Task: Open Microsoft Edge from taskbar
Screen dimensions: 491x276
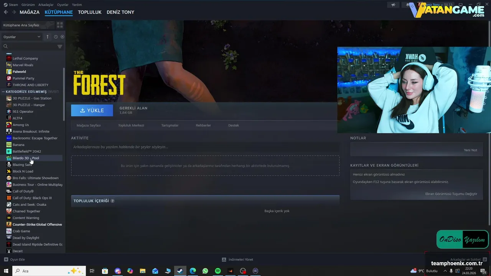Action: click(193, 271)
